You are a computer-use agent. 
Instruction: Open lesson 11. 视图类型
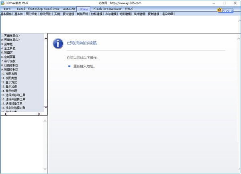tap(9, 78)
